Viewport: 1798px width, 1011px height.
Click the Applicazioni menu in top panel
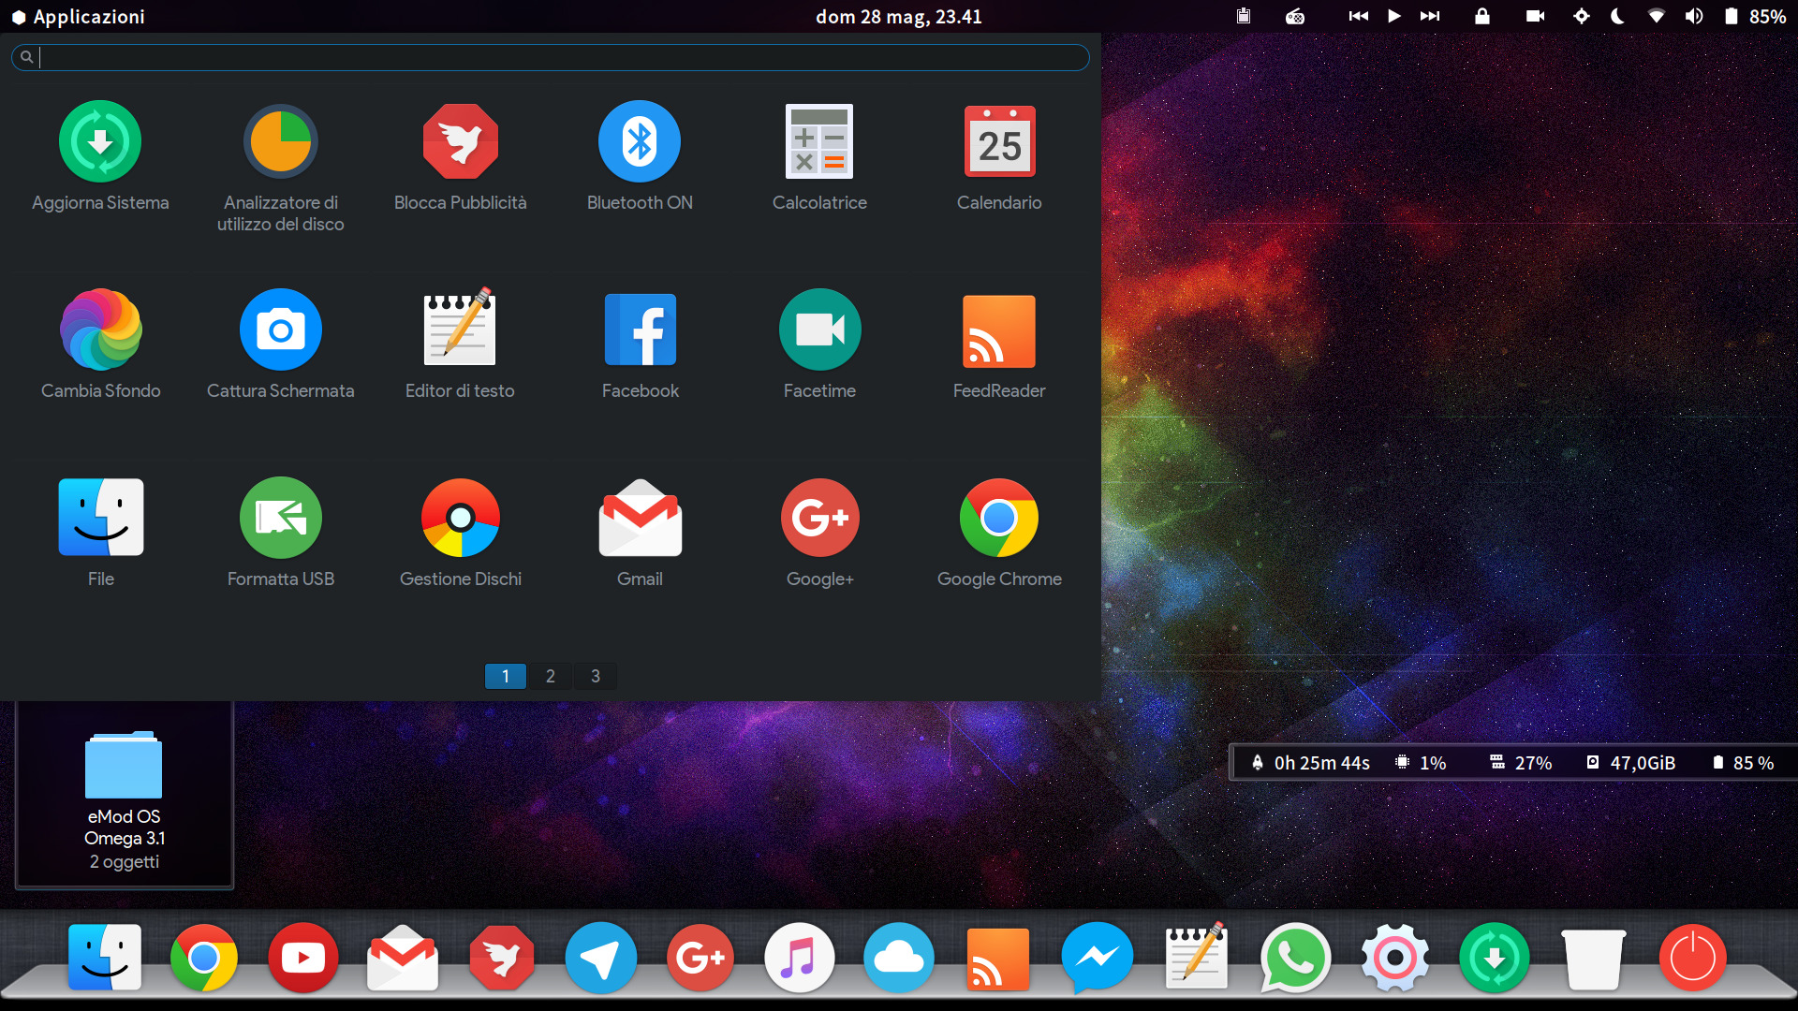(79, 16)
